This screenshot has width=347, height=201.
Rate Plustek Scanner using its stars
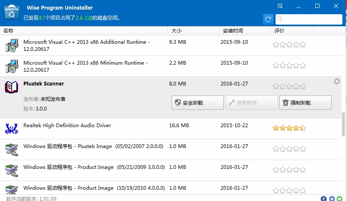(x=289, y=86)
